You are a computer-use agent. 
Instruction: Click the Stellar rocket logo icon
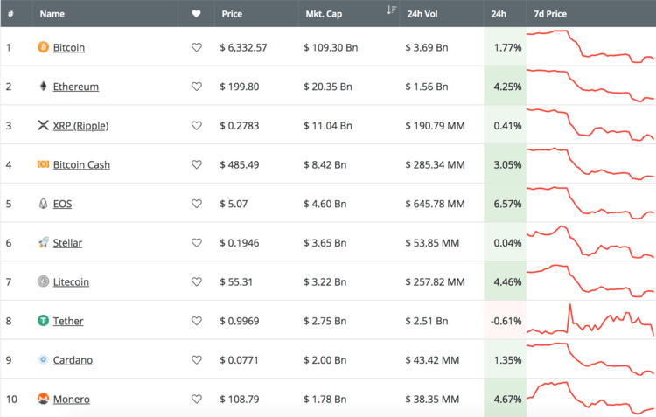(x=43, y=242)
